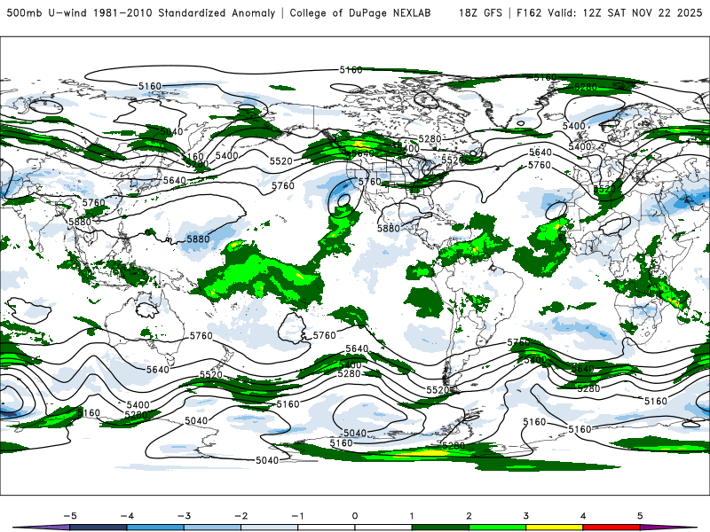This screenshot has height=532, width=710.
Task: Select the "2" colorbar tick label
Action: pyautogui.click(x=469, y=516)
